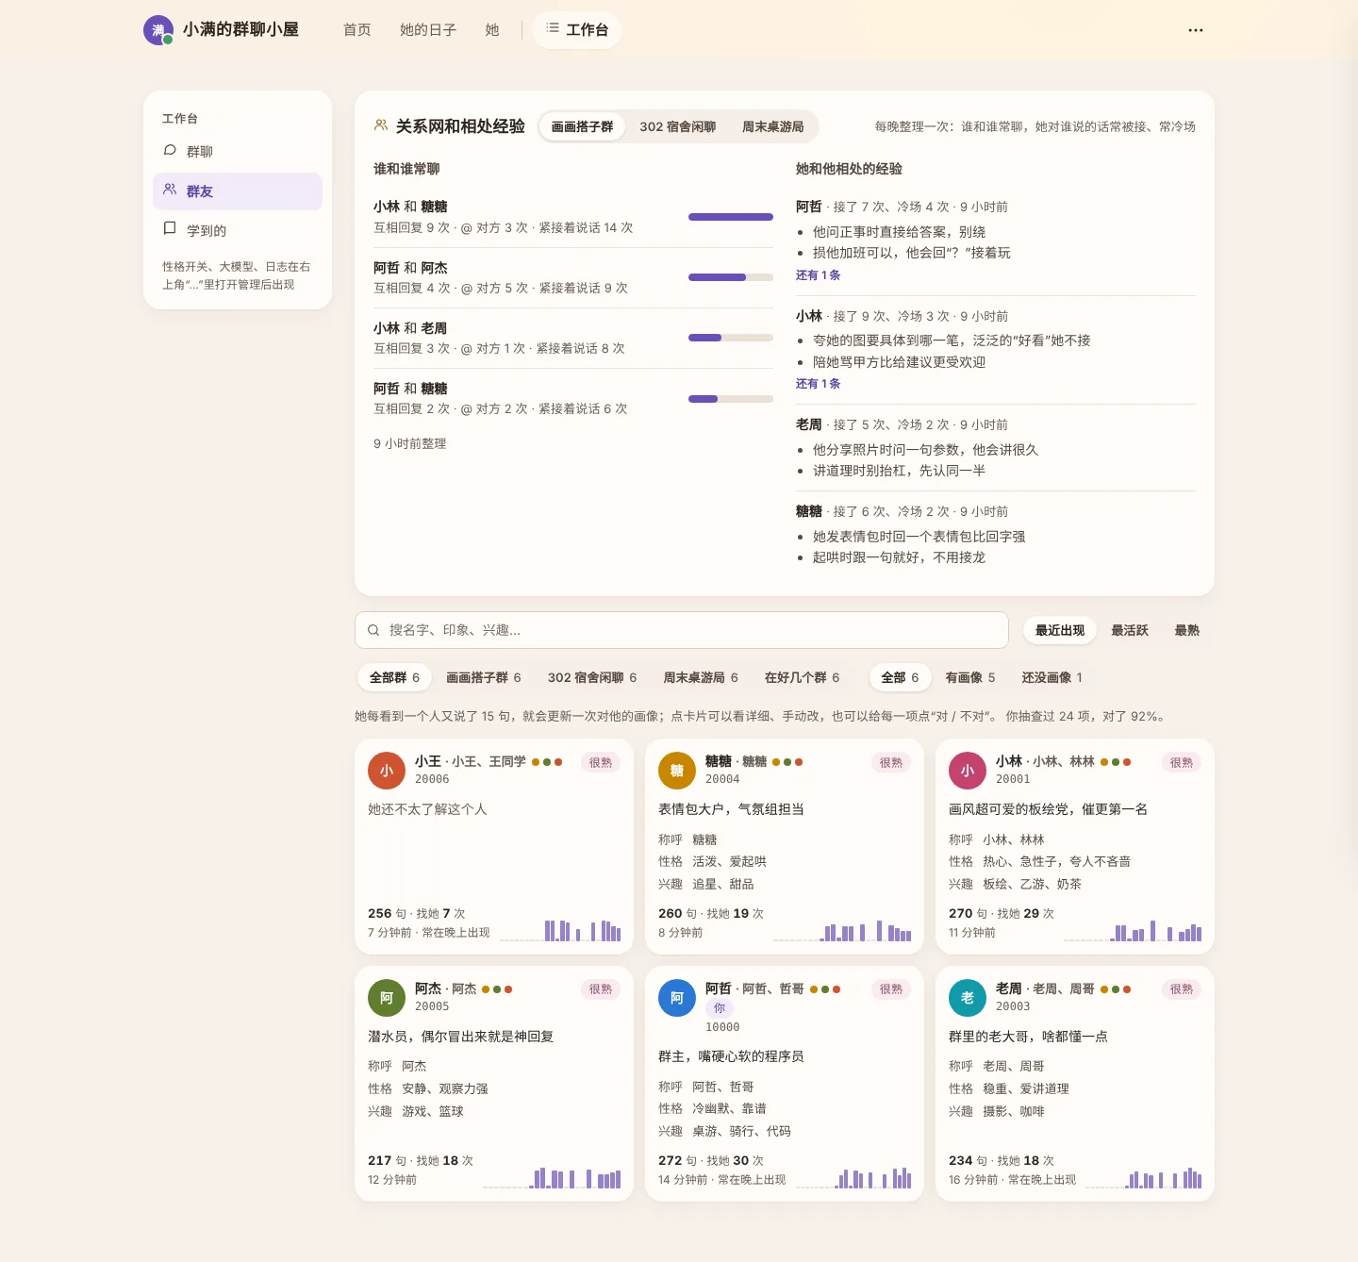Open the 她 nav tab
This screenshot has height=1262, width=1358.
(x=492, y=30)
